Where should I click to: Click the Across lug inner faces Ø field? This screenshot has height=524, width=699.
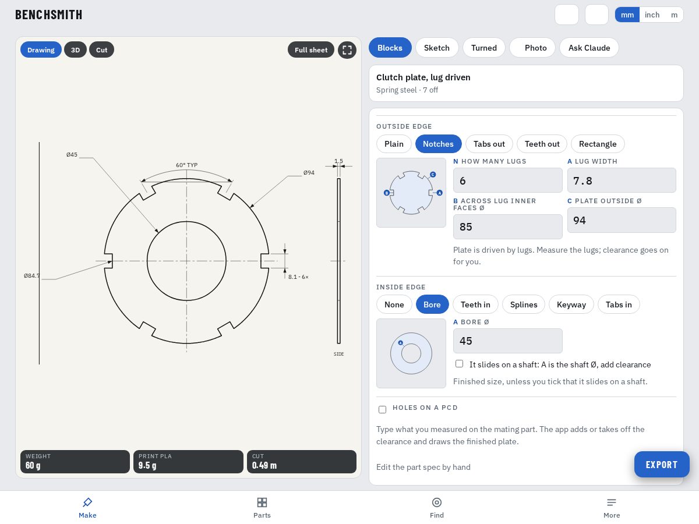point(508,226)
